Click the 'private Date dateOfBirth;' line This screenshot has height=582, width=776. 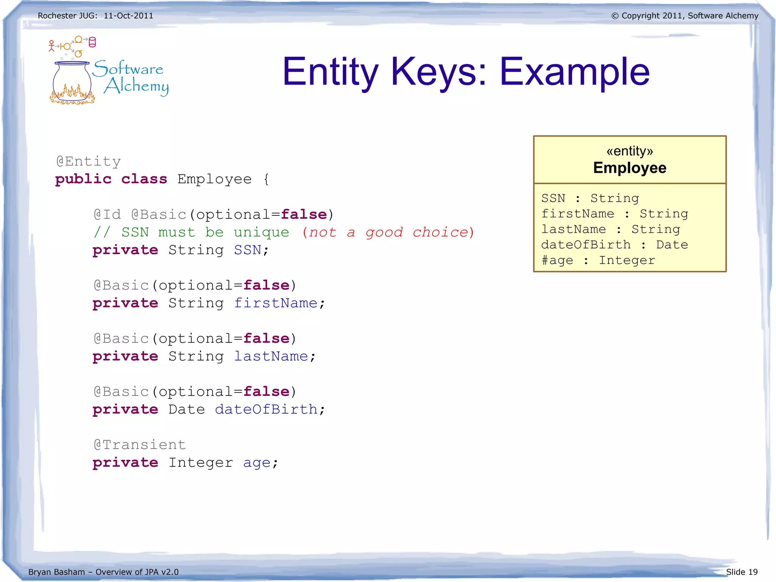coord(209,409)
